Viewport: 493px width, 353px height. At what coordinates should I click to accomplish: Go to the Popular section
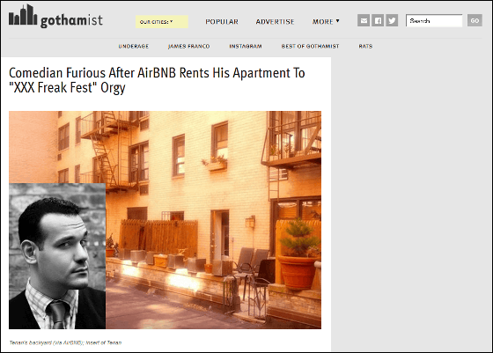[222, 22]
